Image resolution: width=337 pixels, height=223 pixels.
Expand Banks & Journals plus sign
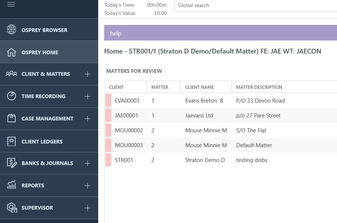[87, 164]
